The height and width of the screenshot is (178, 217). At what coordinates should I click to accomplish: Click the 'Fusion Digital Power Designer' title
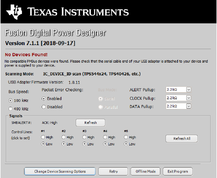(x=55, y=33)
